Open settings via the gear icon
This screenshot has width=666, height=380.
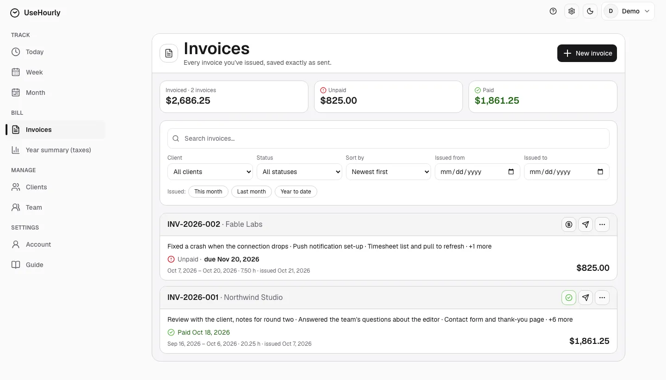tap(572, 11)
